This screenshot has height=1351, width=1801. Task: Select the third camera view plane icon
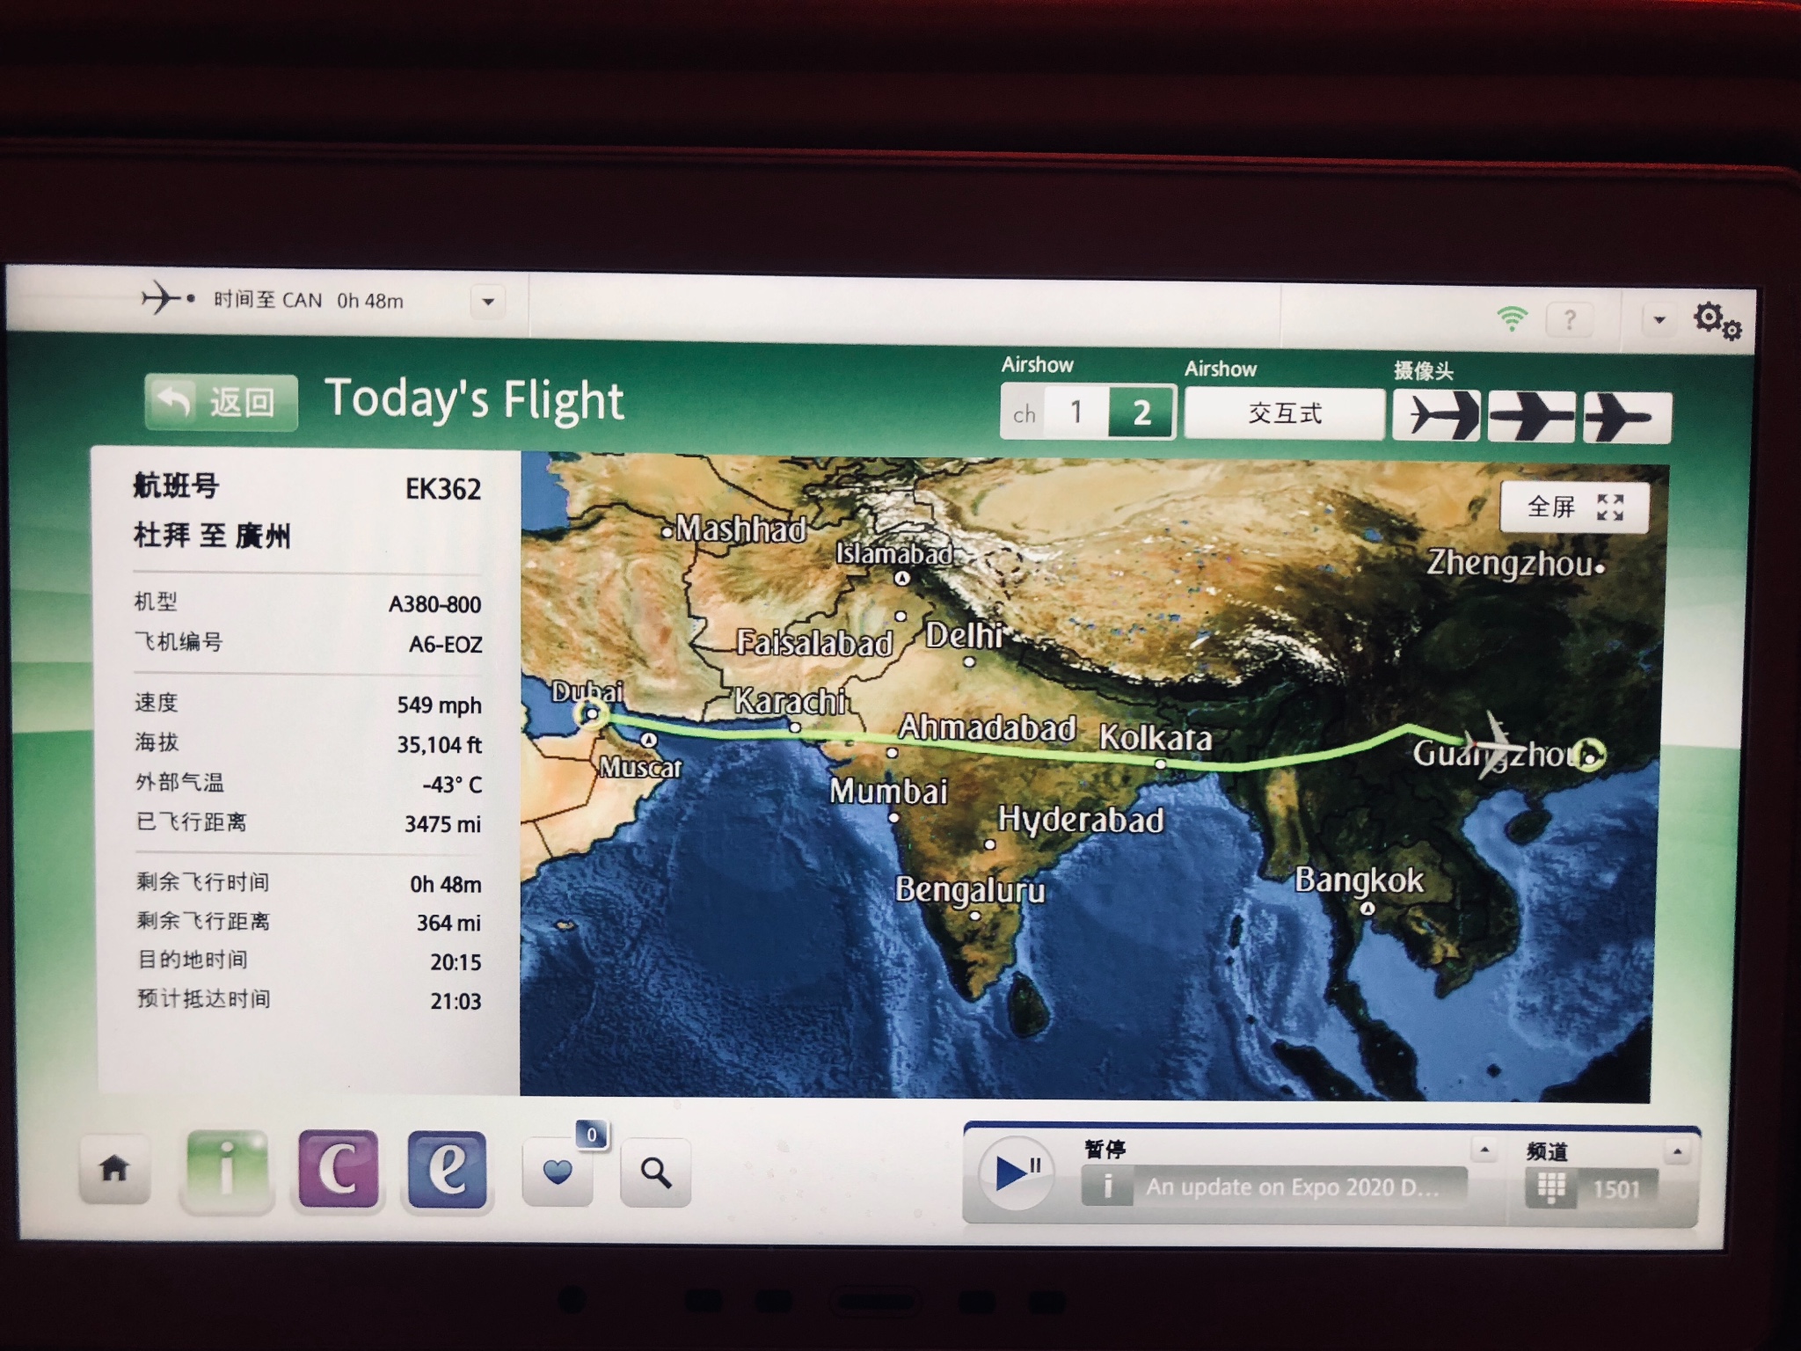pos(1627,418)
